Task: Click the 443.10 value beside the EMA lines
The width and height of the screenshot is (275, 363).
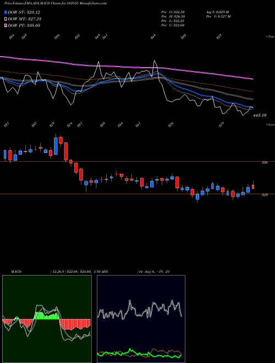Action: click(x=260, y=115)
